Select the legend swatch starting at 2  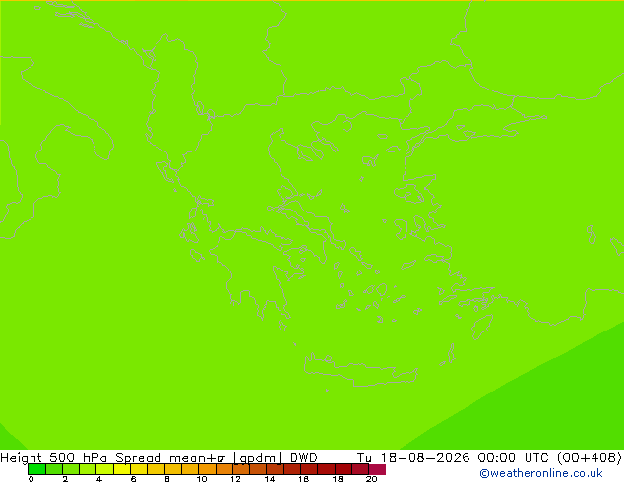71,469
